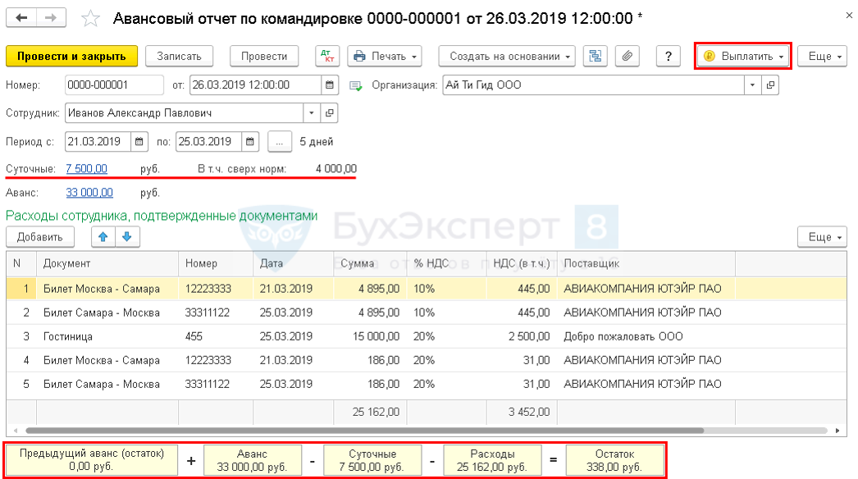Click the Аванс 33 000,00 руб. summary box
The height and width of the screenshot is (479, 858).
pyautogui.click(x=253, y=460)
